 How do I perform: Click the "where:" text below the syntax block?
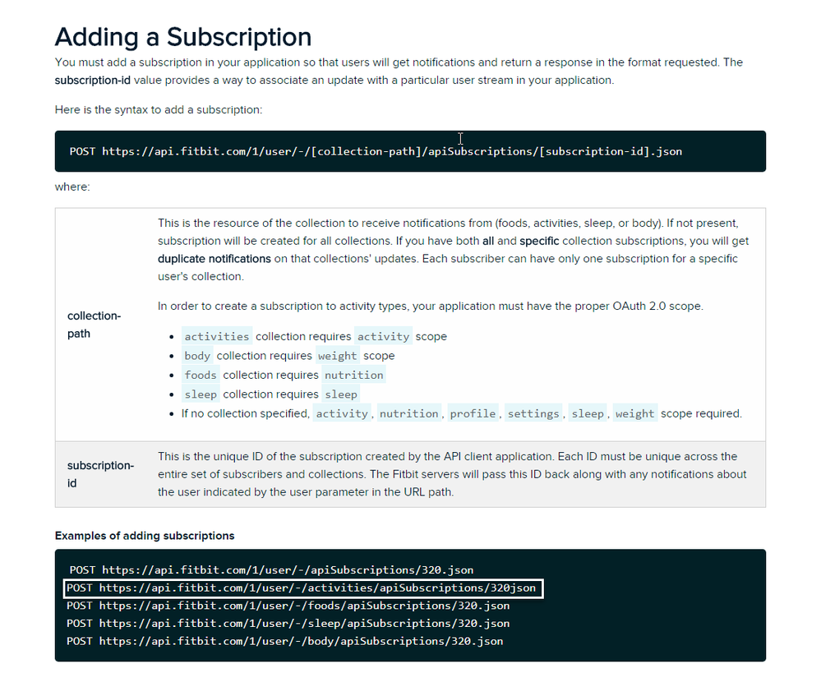tap(72, 187)
